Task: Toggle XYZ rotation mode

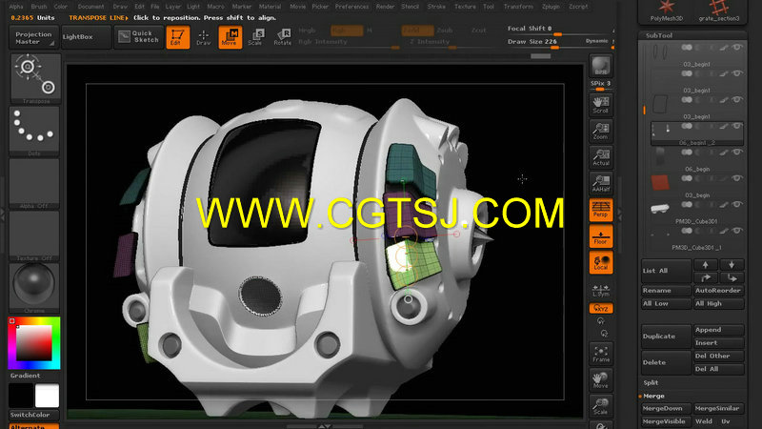Action: tap(601, 308)
